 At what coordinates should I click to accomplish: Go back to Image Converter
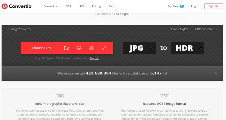19,29
